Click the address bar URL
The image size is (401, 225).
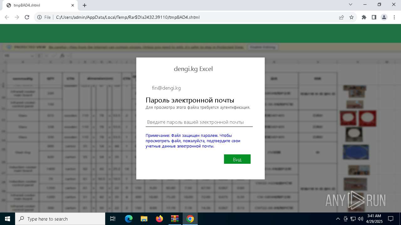(x=128, y=17)
